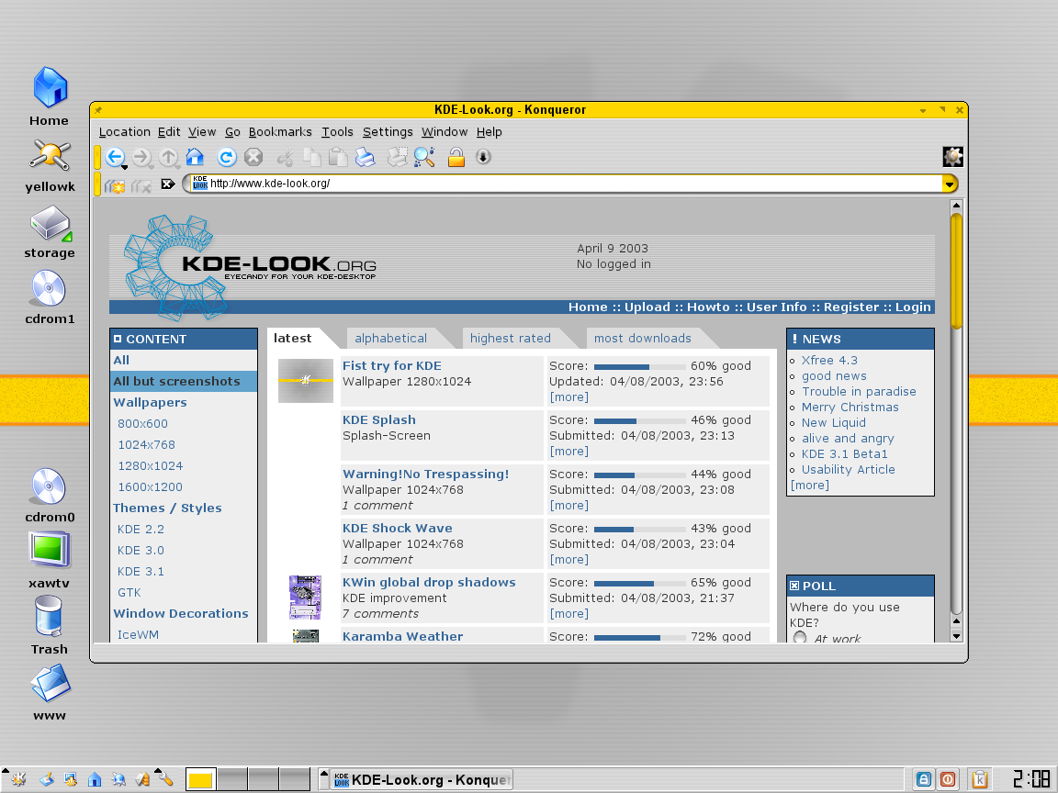Click the round download arrow icon
Image resolution: width=1058 pixels, height=793 pixels.
[x=483, y=157]
